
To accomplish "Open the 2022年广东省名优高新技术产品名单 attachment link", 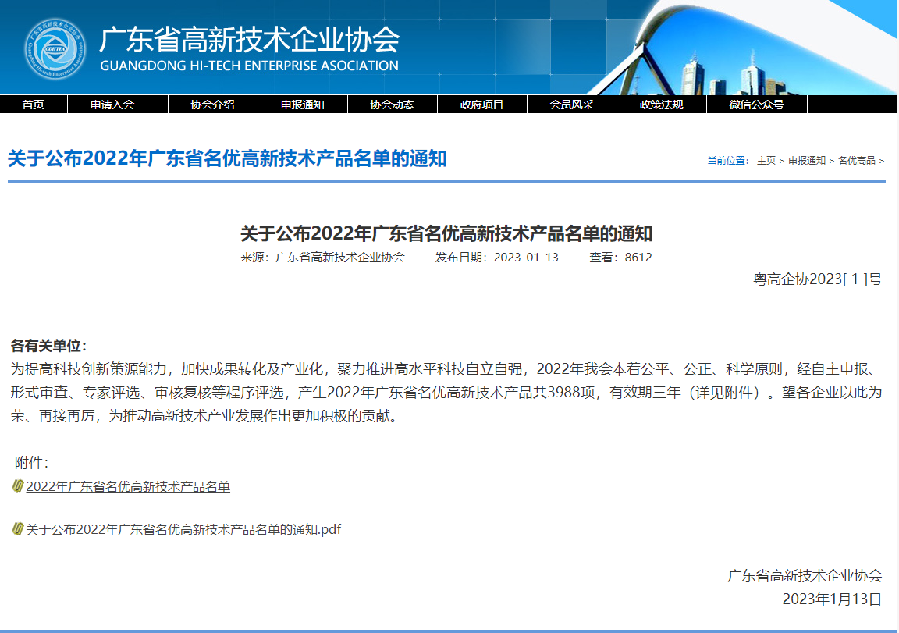I will (128, 487).
